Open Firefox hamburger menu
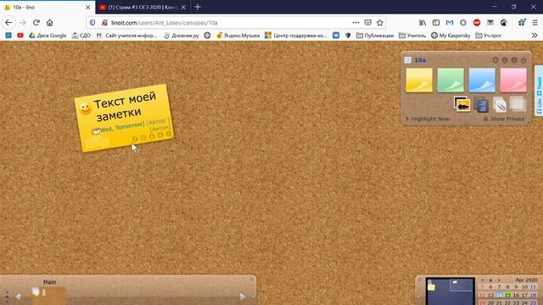The image size is (543, 305). (535, 23)
